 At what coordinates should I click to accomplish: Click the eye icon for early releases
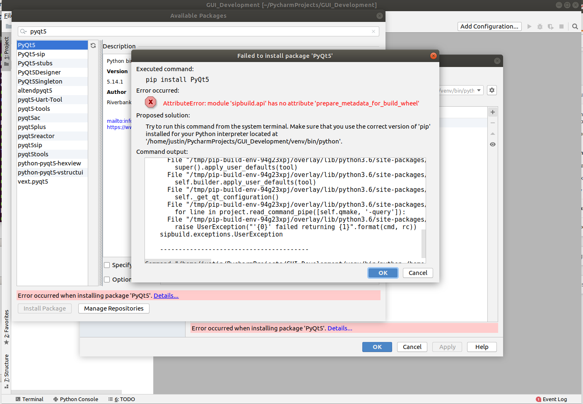[493, 144]
